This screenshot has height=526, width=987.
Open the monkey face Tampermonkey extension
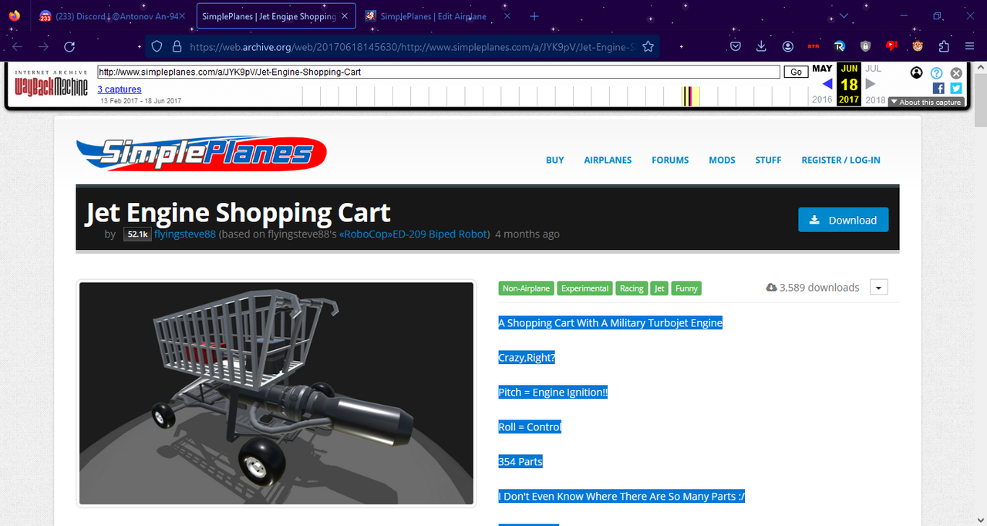[918, 46]
